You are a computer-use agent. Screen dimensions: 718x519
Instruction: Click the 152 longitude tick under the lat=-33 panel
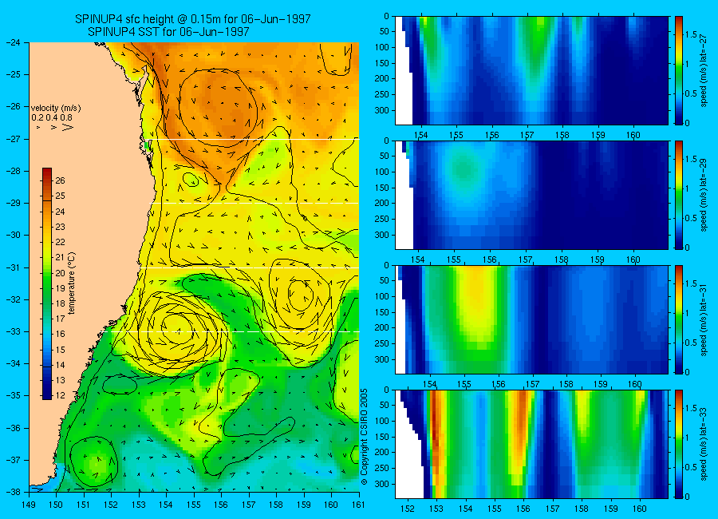pyautogui.click(x=407, y=509)
